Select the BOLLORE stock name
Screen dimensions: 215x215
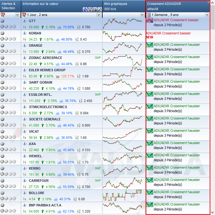click(x=37, y=193)
